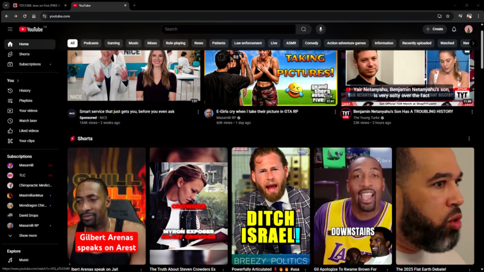Open Maxamili RP channel subscription

pyautogui.click(x=30, y=226)
